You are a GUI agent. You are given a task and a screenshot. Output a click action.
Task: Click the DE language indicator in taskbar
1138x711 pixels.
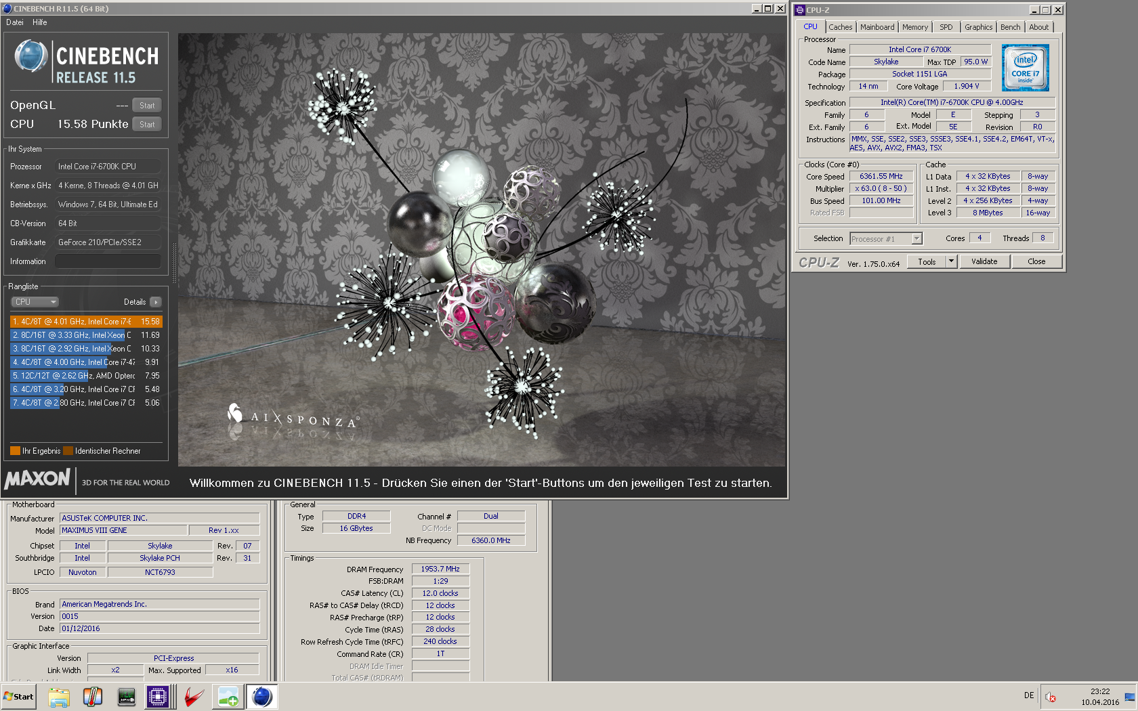(x=1029, y=695)
